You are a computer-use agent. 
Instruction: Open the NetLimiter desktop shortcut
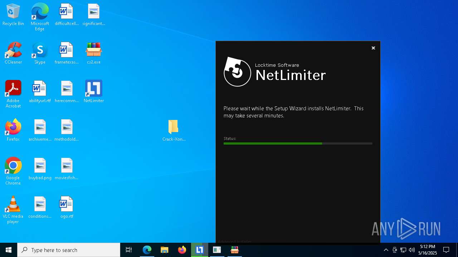point(94,92)
